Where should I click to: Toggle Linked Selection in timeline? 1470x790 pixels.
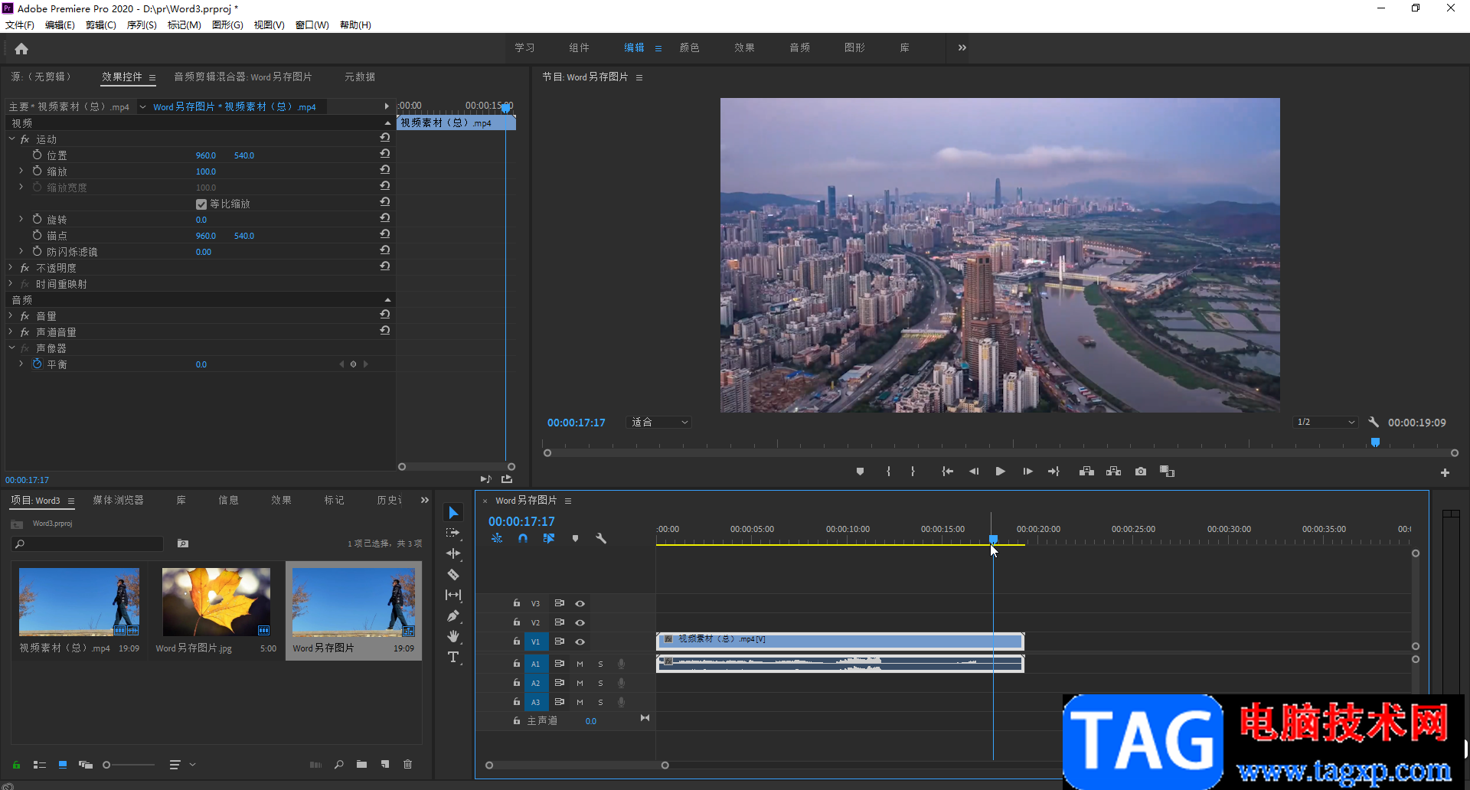tap(549, 538)
